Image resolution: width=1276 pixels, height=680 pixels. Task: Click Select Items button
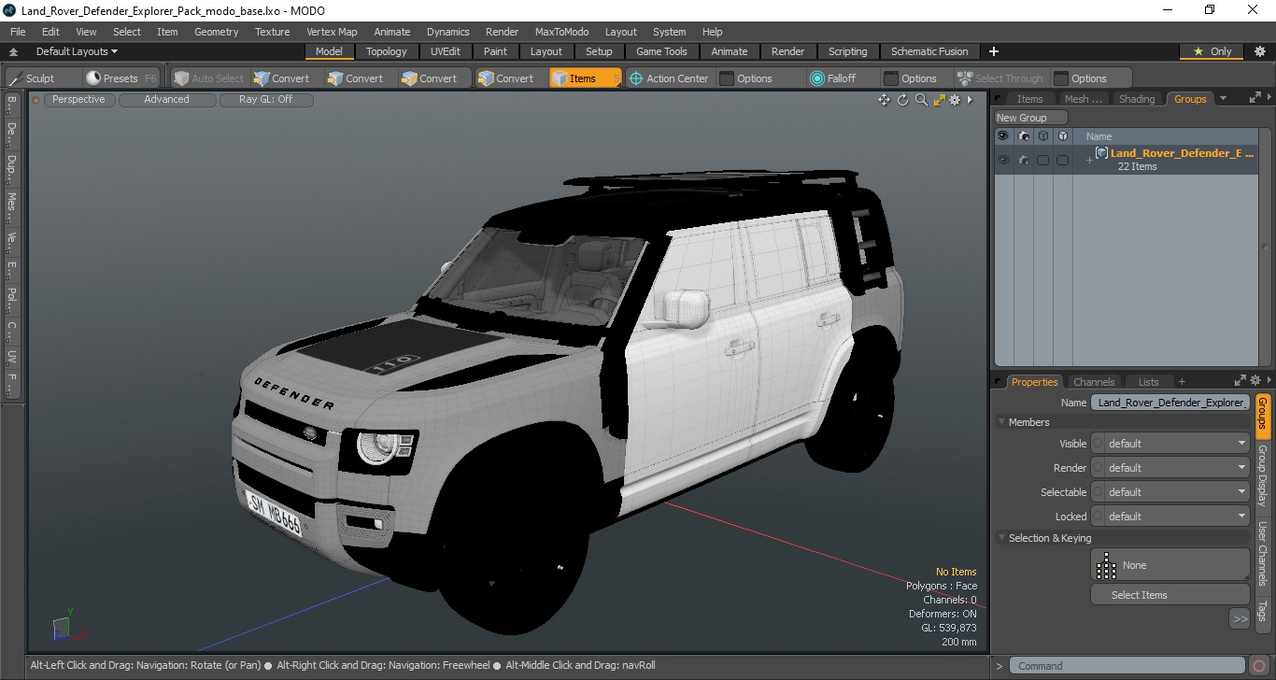[x=1170, y=595]
